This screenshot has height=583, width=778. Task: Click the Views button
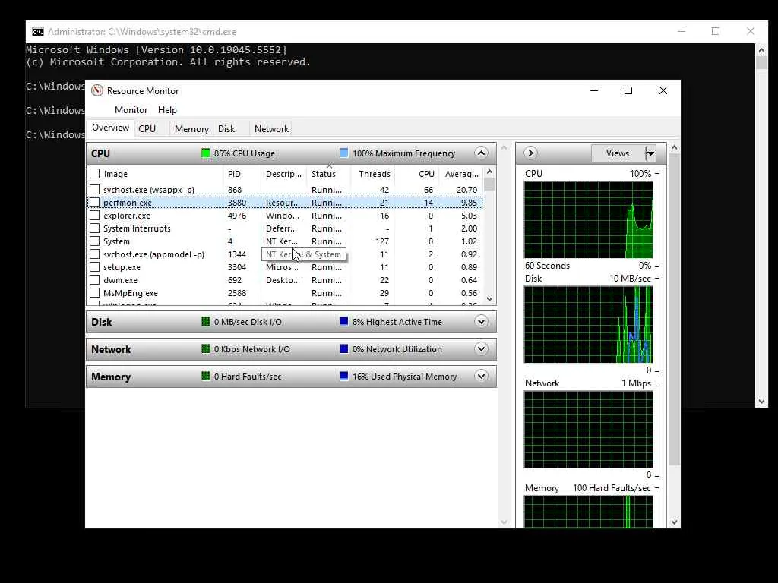click(618, 153)
